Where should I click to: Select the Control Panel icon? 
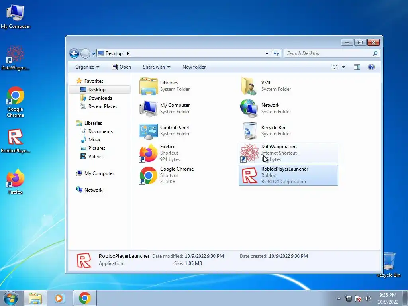(149, 131)
